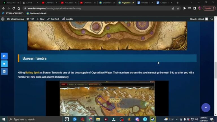
Task: Toggle browser side panel
Action: (x=195, y=8)
